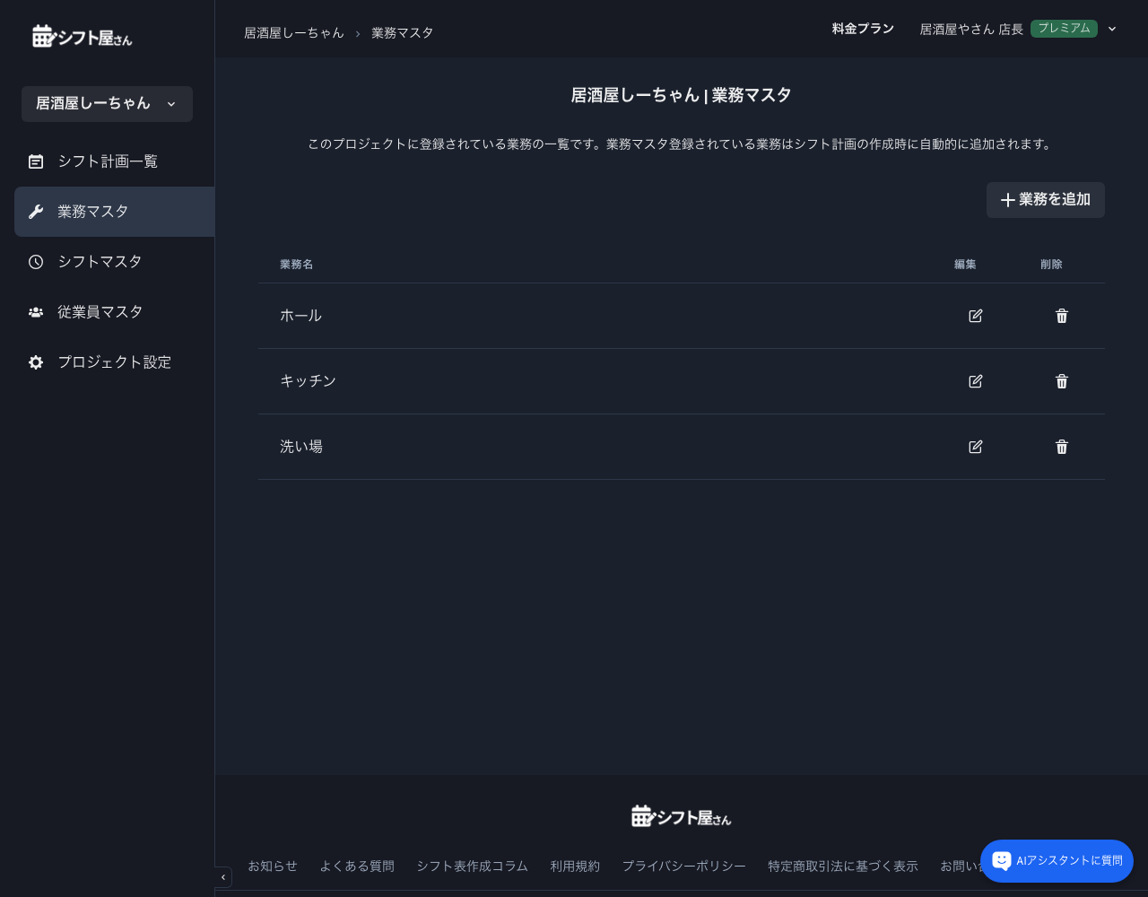Open プロジェクト設定 using the gear icon
The width and height of the screenshot is (1148, 897).
tap(36, 362)
